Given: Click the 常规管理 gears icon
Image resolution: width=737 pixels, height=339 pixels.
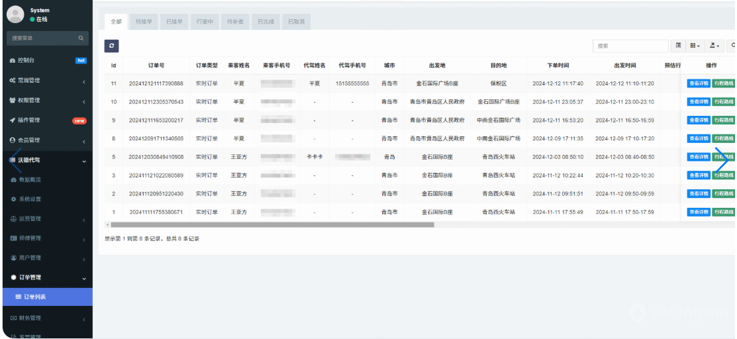Looking at the screenshot, I should (13, 80).
